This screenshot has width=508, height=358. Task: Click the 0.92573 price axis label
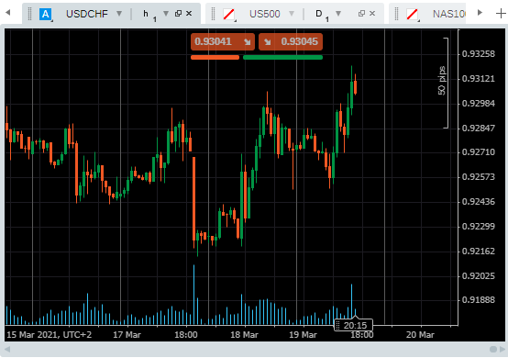(x=479, y=177)
